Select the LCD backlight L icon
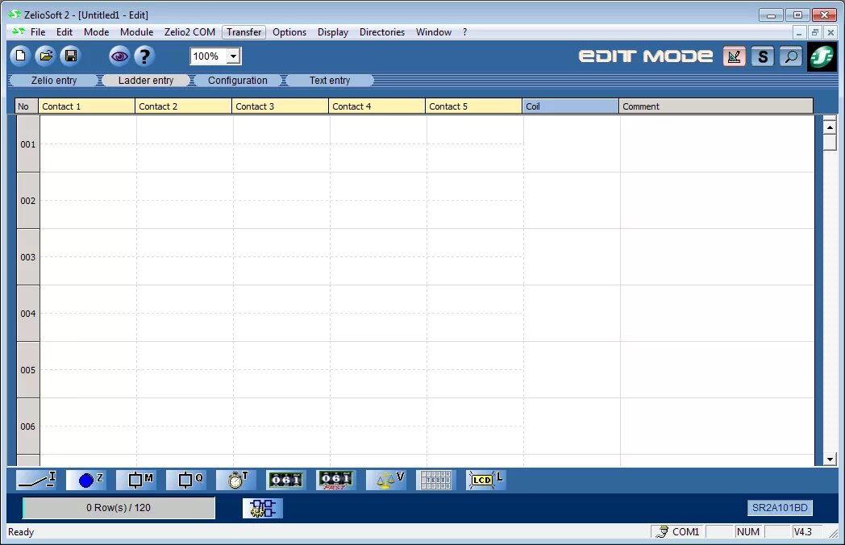This screenshot has height=545, width=845. tap(486, 480)
